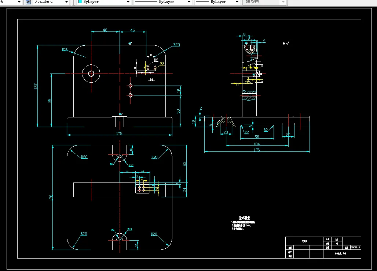This screenshot has height=271, width=377.
Task: Click the 技术要求 heading text
Action: (244, 218)
